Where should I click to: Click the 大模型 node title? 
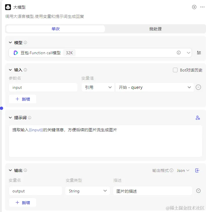point(19,7)
